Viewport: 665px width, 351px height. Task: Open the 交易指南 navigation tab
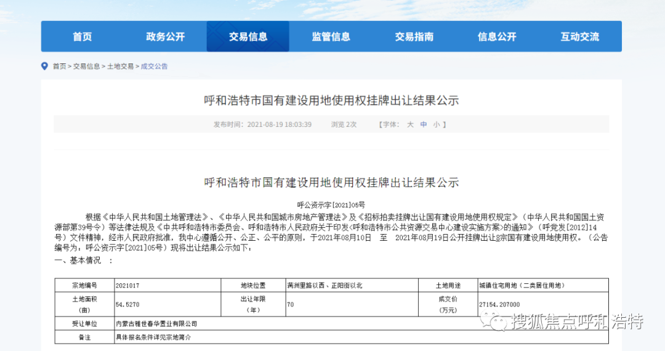point(414,36)
